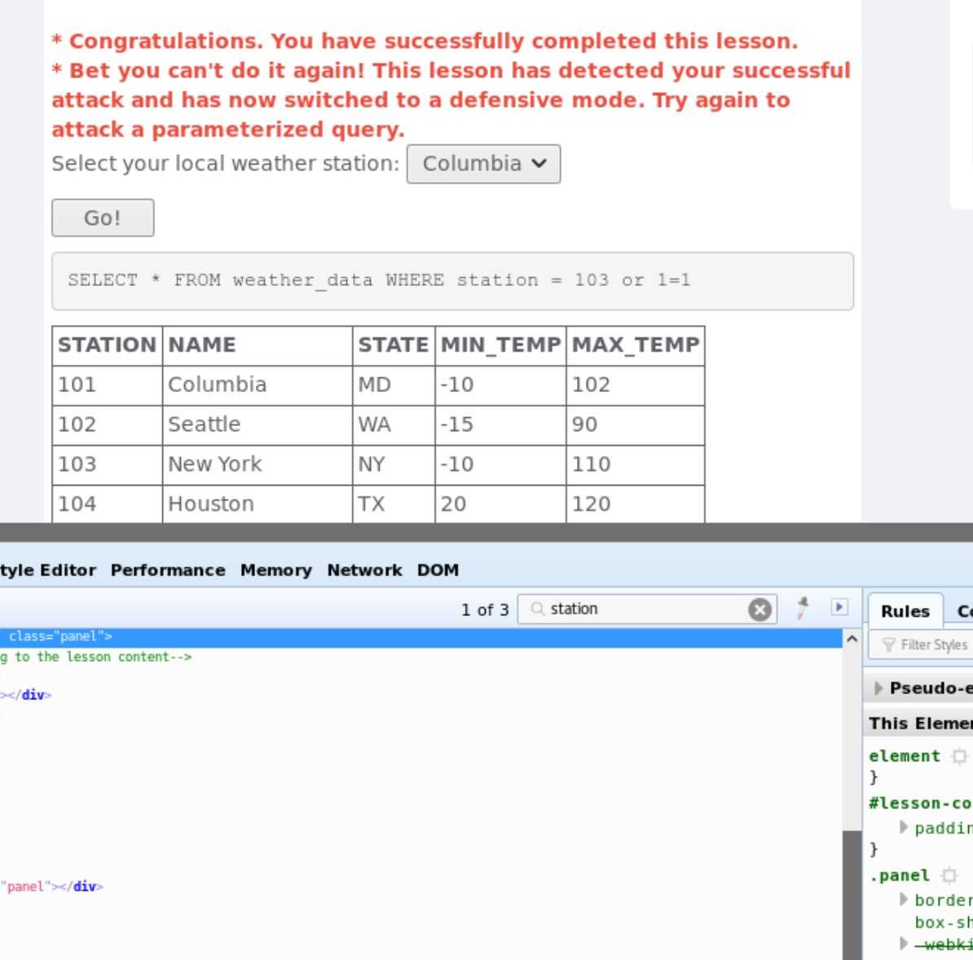973x960 pixels.
Task: Open the weather station dropdown showing Columbia
Action: click(483, 164)
